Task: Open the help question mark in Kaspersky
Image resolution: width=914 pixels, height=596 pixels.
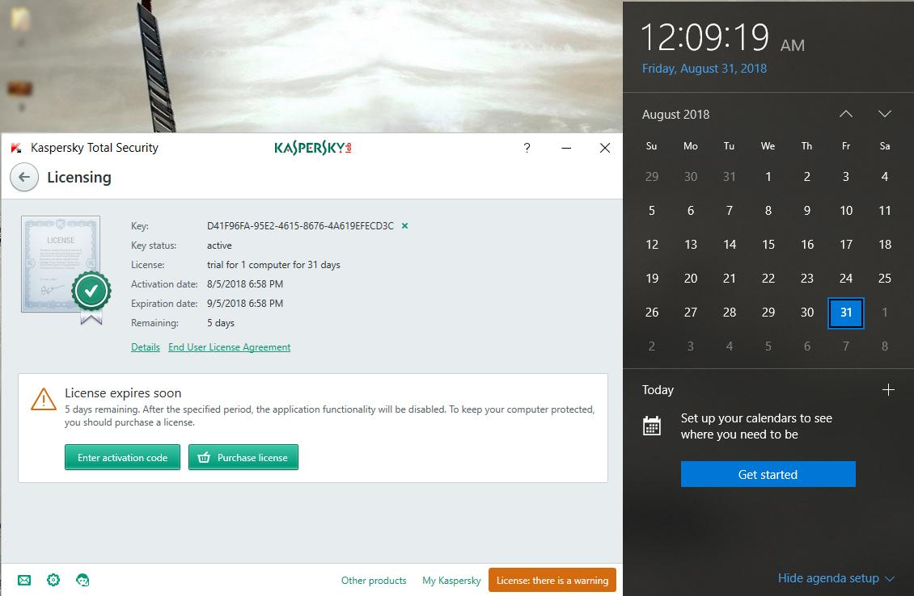Action: [527, 148]
